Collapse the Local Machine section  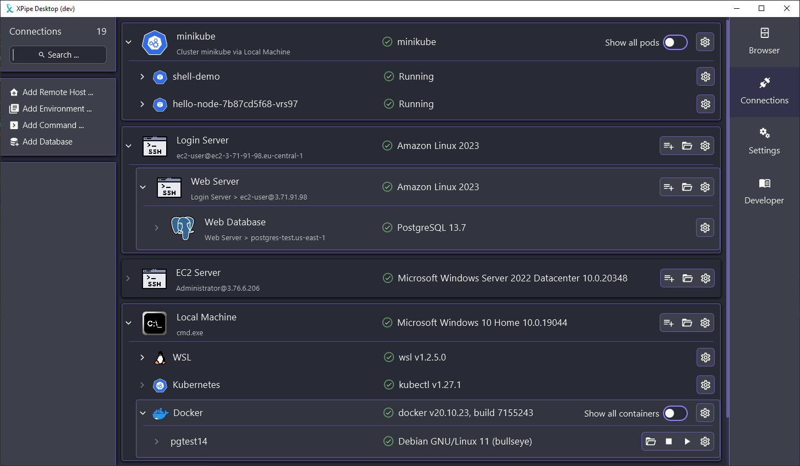point(129,323)
